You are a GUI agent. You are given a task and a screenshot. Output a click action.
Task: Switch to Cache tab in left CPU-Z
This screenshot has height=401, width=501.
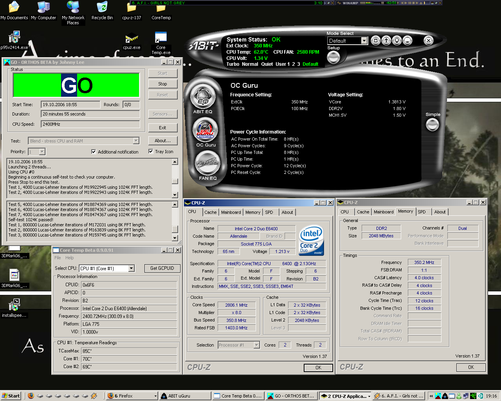tap(210, 212)
